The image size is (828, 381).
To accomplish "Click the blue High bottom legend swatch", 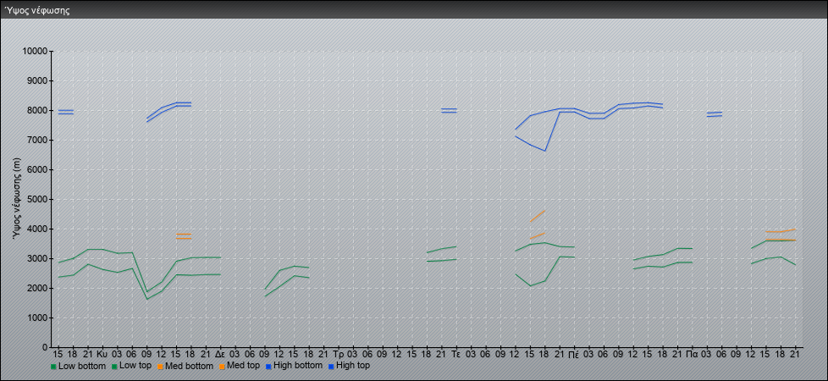I will click(x=268, y=367).
